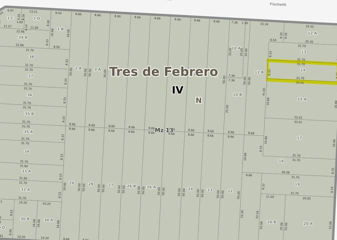Click parcel 3 A label
Viewport: 337px width, 240px height.
coord(97,69)
